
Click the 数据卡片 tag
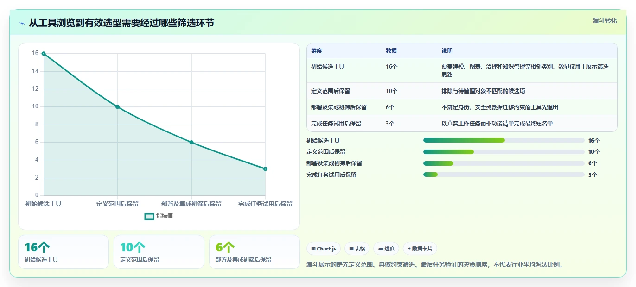pos(420,249)
